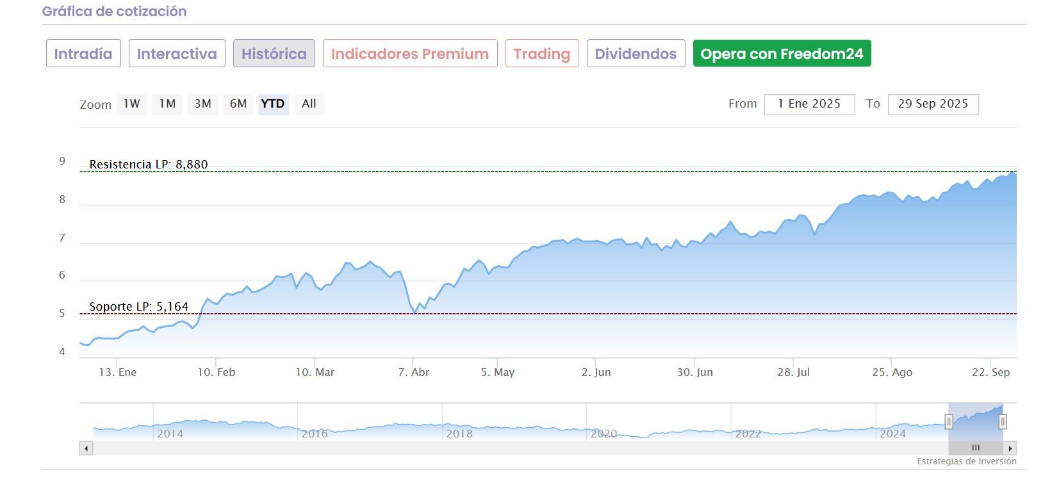The image size is (1052, 481).
Task: Set chart zoom to 1M
Action: [x=167, y=104]
